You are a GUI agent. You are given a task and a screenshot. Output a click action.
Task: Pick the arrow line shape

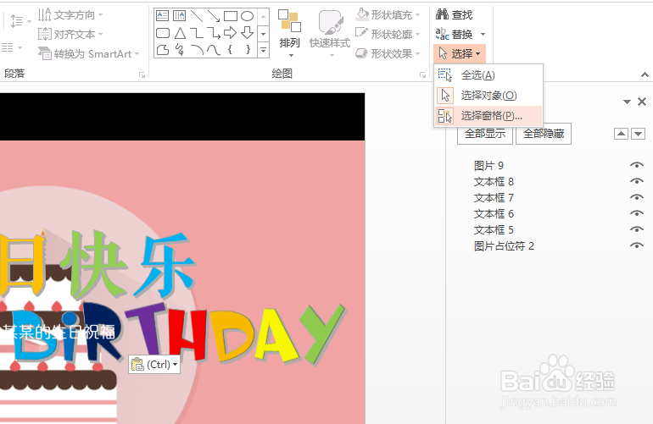coord(213,16)
